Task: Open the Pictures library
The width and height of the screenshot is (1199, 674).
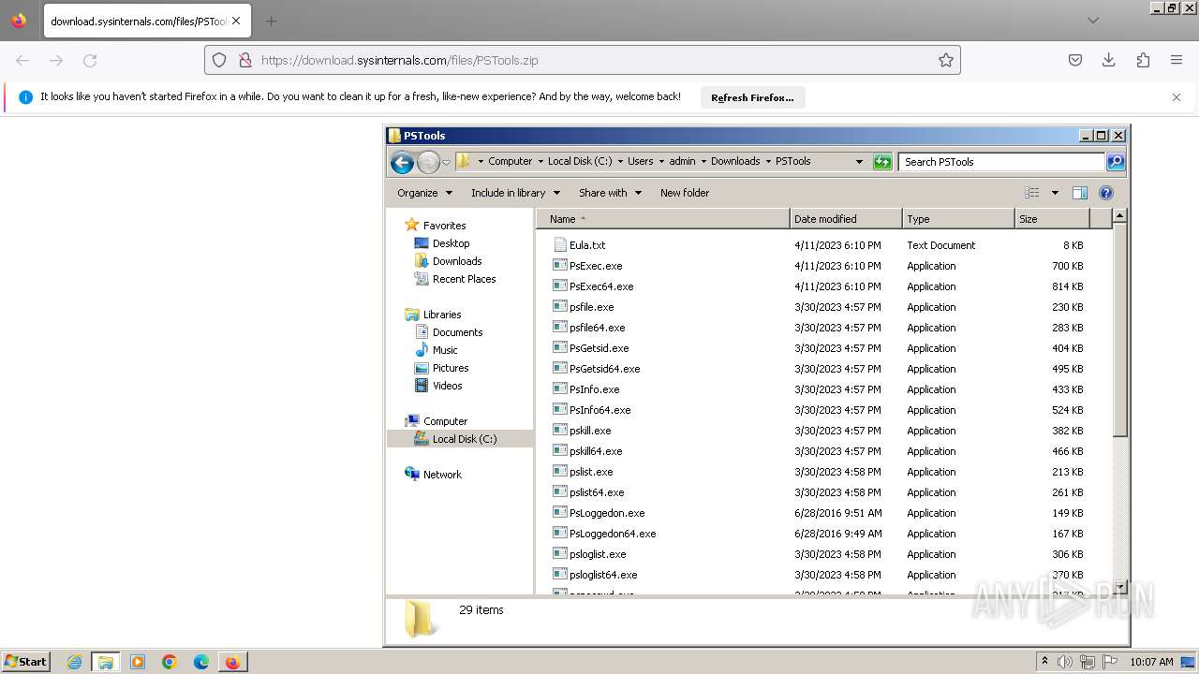Action: 451,368
